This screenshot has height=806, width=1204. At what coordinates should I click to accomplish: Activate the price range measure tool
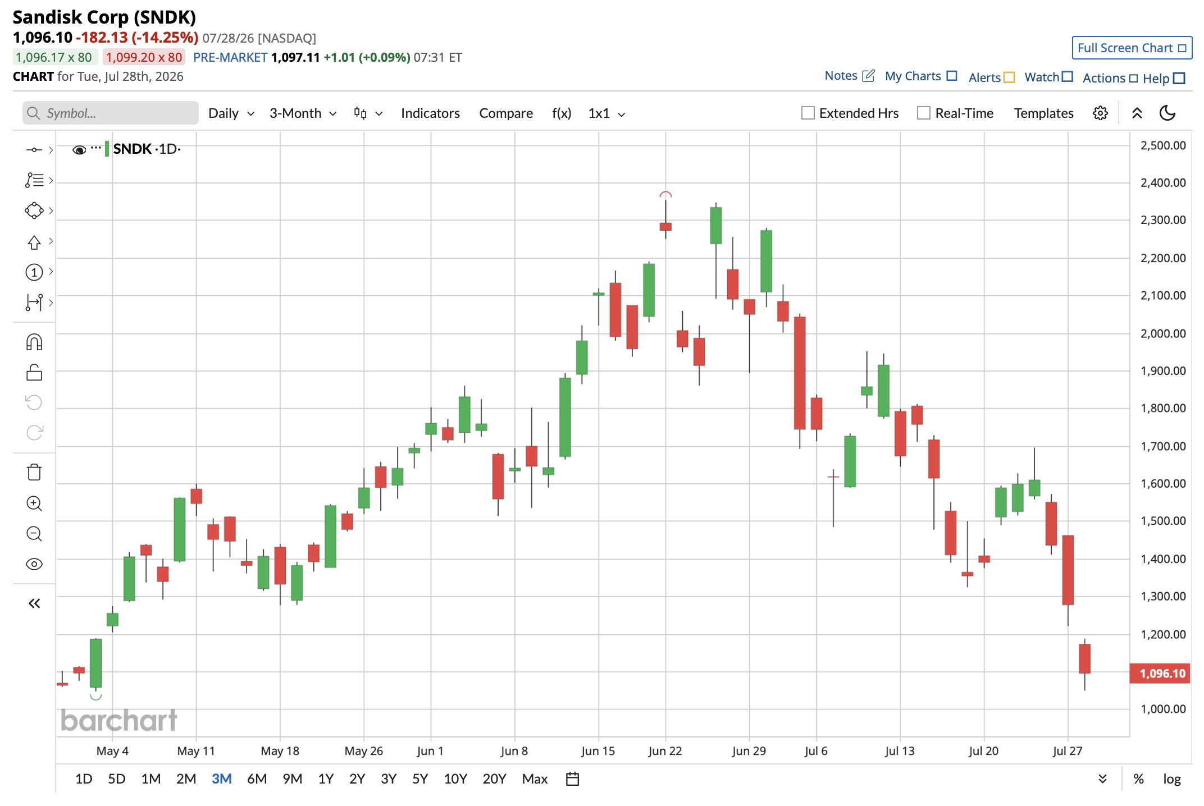[34, 303]
